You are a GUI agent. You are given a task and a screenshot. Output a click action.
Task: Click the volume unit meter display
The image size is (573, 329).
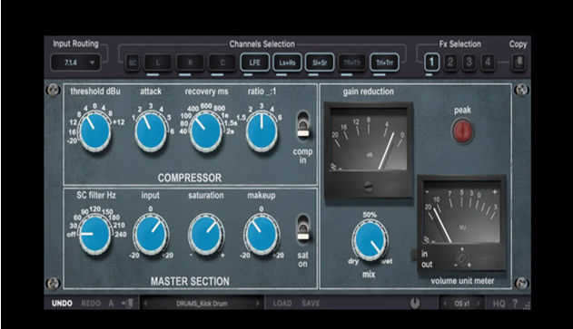[462, 211]
